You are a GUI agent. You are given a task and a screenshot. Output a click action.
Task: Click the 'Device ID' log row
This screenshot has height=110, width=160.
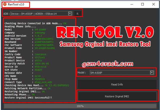coord(25,67)
